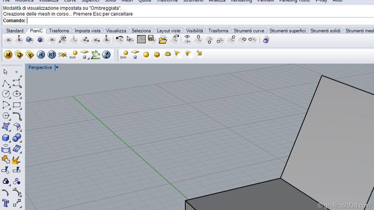This screenshot has width=374, height=210.
Task: Open the Perspective viewport dropdown arrow
Action: pyautogui.click(x=57, y=68)
